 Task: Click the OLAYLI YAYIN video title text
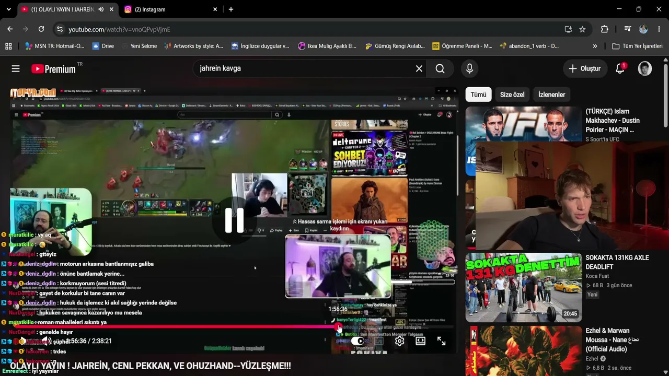point(151,366)
